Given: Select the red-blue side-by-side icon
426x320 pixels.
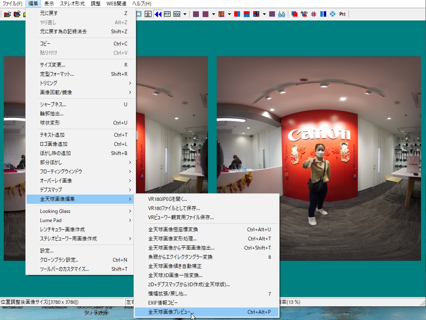Looking at the screenshot, I should [x=237, y=14].
